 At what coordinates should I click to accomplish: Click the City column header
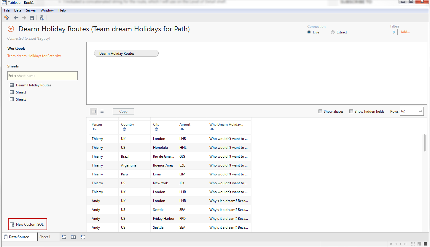[x=163, y=127]
